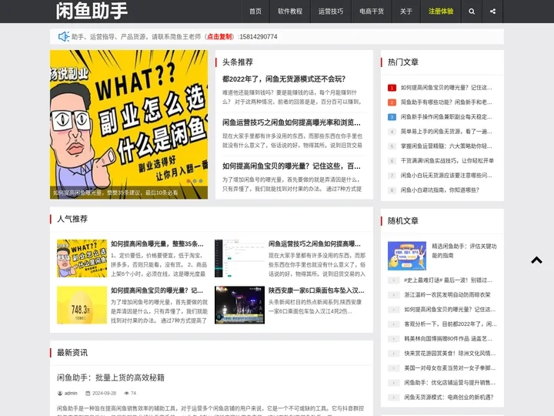Click the third carousel dot indicator

point(201,181)
